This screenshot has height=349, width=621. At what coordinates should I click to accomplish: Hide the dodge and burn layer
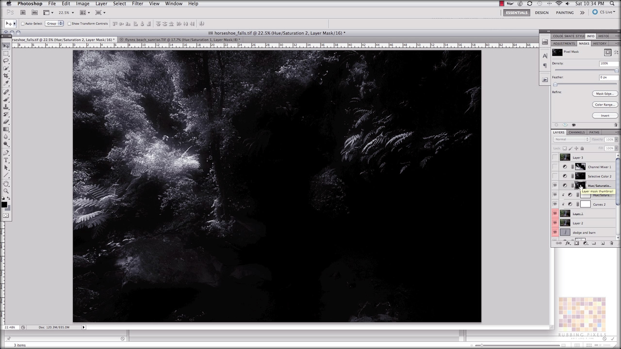point(555,232)
